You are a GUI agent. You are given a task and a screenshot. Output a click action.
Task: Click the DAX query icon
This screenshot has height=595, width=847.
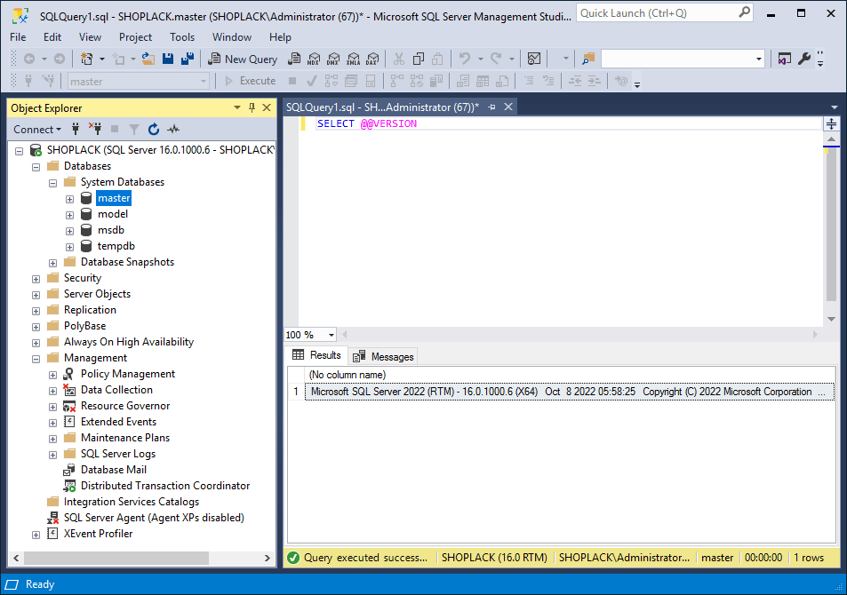372,59
